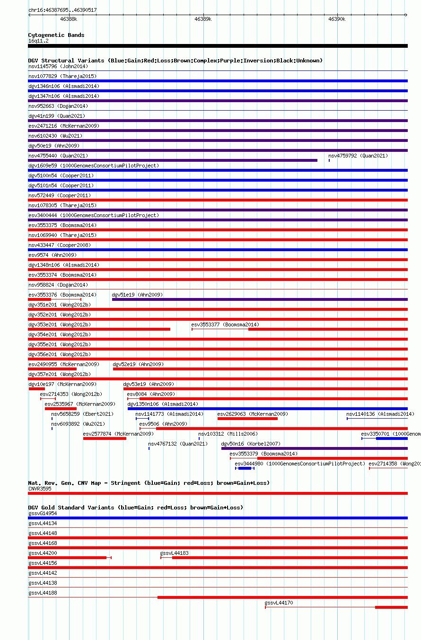Image resolution: width=421 pixels, height=640 pixels.
Task: Click dgv10e197 (McKernan2009) label
Action: click(62, 384)
